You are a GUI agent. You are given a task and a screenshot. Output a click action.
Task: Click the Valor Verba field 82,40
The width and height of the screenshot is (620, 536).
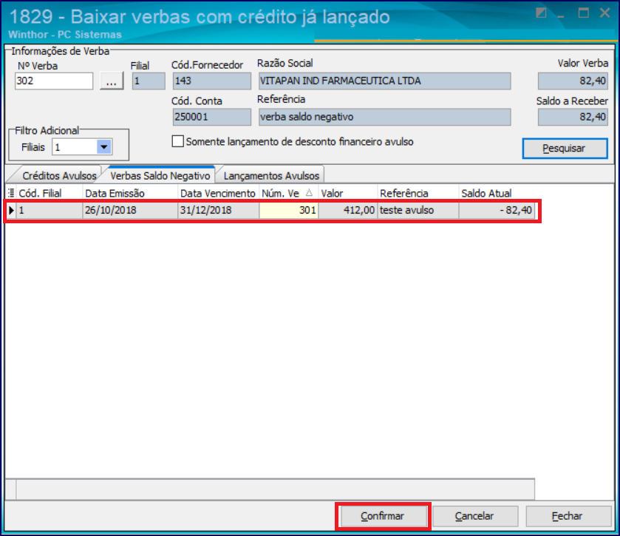(573, 81)
